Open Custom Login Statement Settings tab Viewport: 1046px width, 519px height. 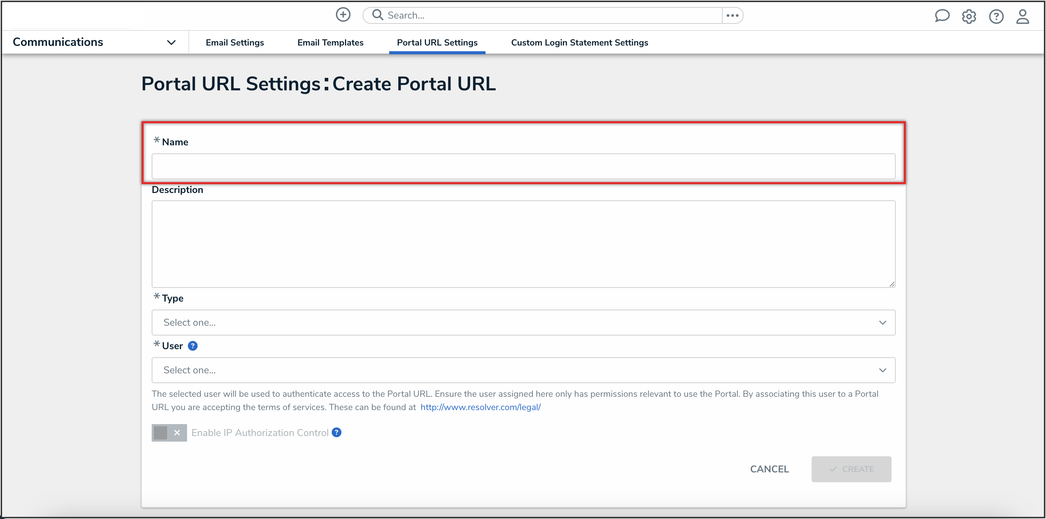[579, 43]
